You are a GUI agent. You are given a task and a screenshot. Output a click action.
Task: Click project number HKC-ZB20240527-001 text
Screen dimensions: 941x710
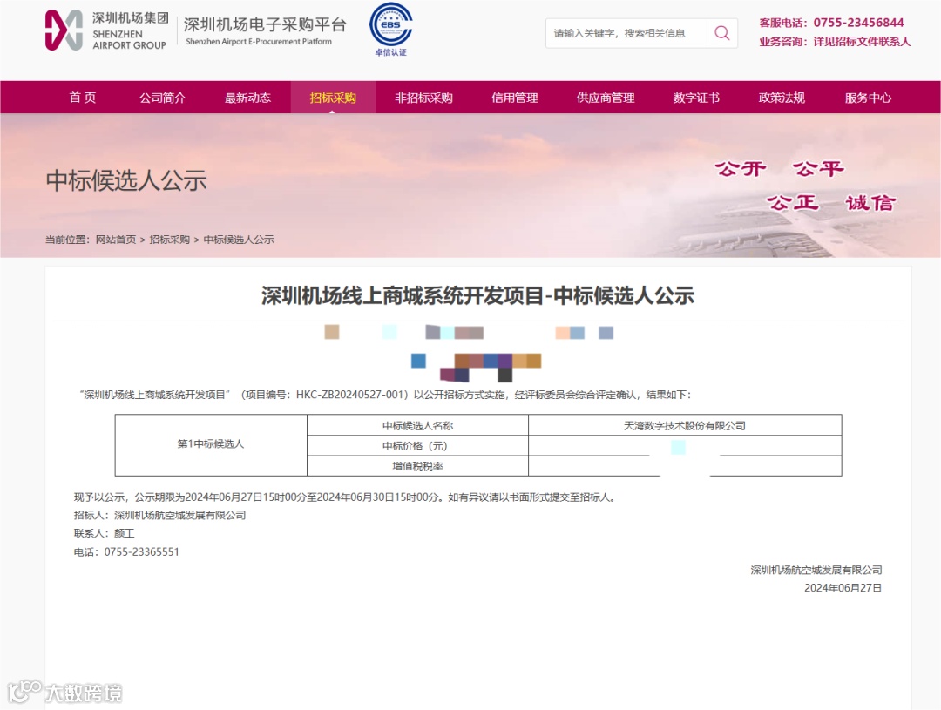click(x=349, y=395)
